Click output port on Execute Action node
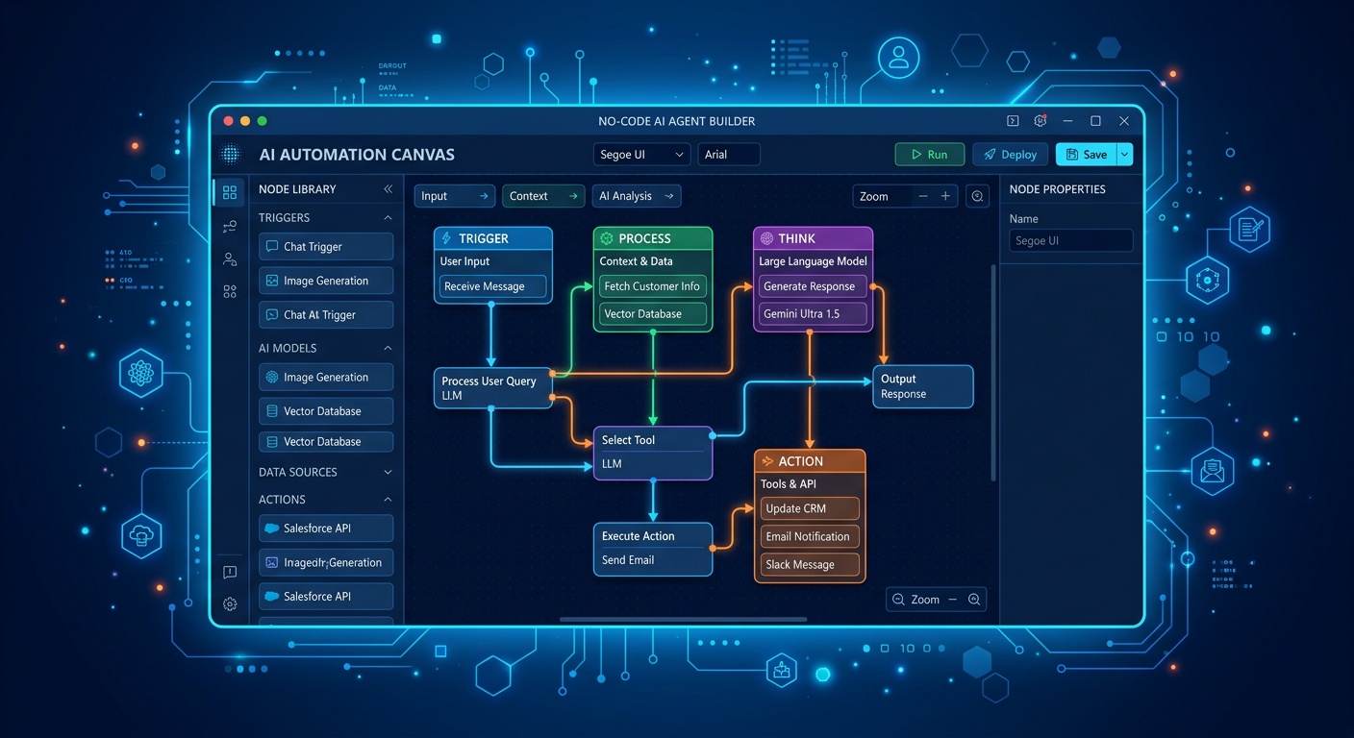The height and width of the screenshot is (738, 1354). pyautogui.click(x=713, y=547)
